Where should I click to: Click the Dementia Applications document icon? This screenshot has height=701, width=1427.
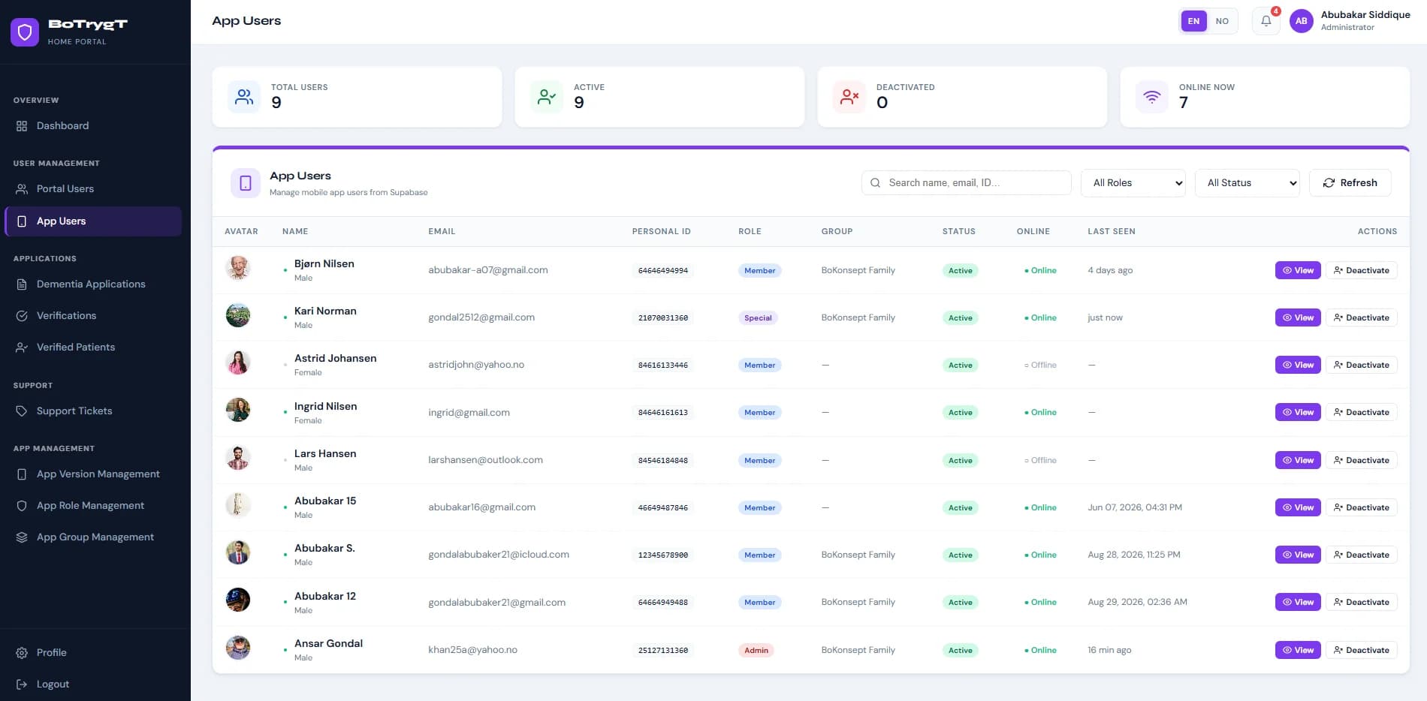coord(22,284)
